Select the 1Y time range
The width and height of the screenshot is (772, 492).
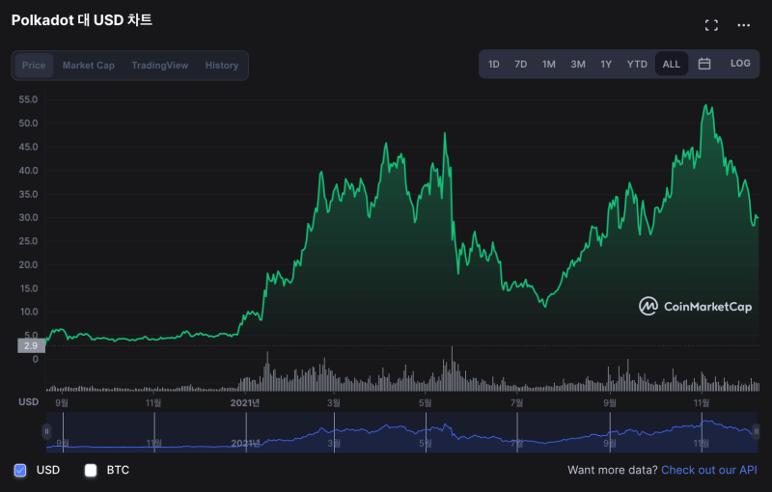tap(606, 64)
